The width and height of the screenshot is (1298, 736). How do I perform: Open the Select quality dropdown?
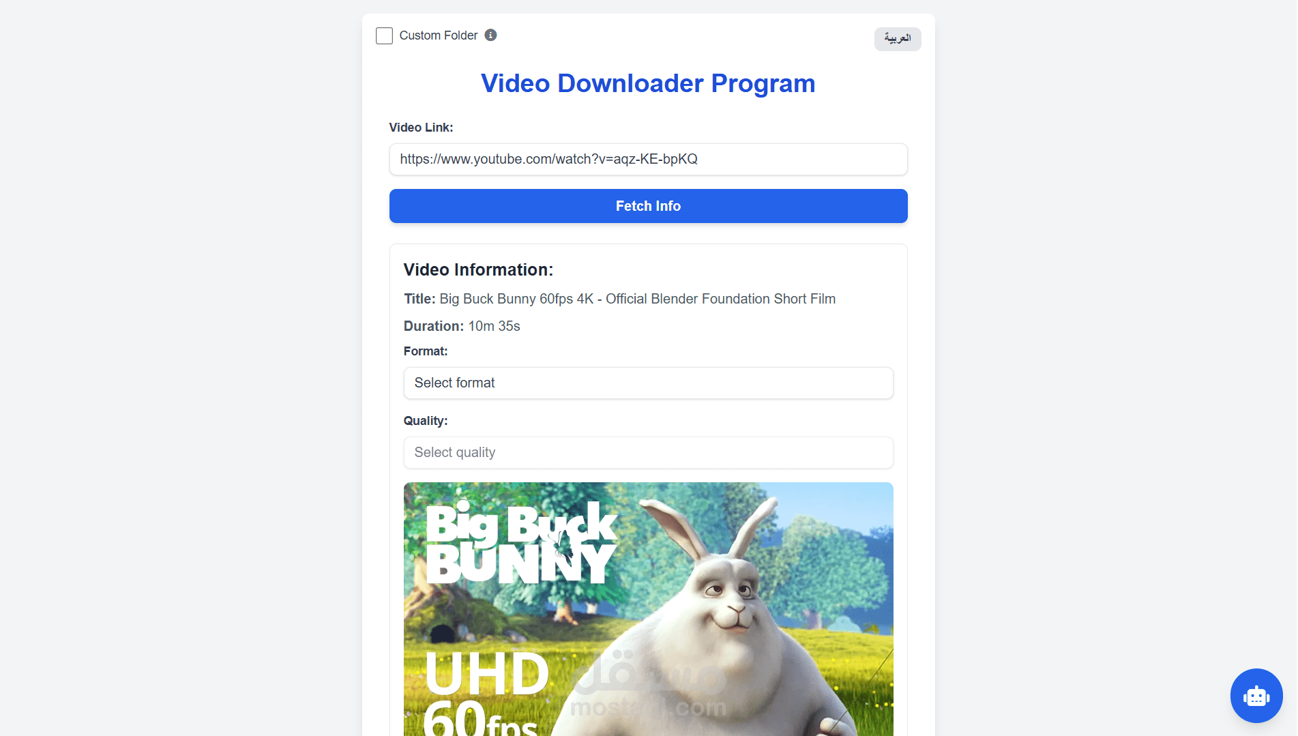point(648,452)
